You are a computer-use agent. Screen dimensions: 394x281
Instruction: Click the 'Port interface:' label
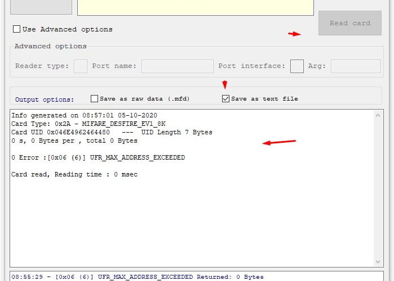[x=251, y=66]
